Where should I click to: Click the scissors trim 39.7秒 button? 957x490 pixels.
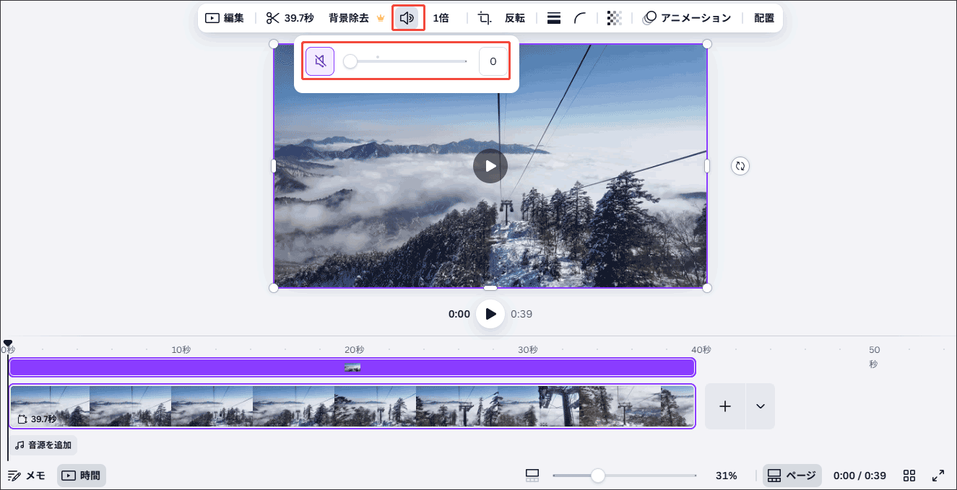pos(290,18)
